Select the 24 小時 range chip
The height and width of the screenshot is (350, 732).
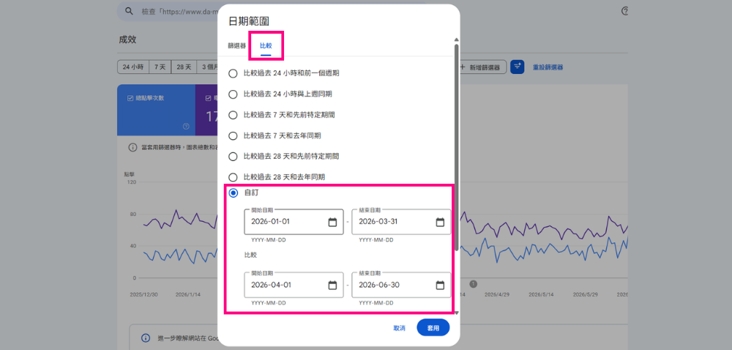click(133, 67)
